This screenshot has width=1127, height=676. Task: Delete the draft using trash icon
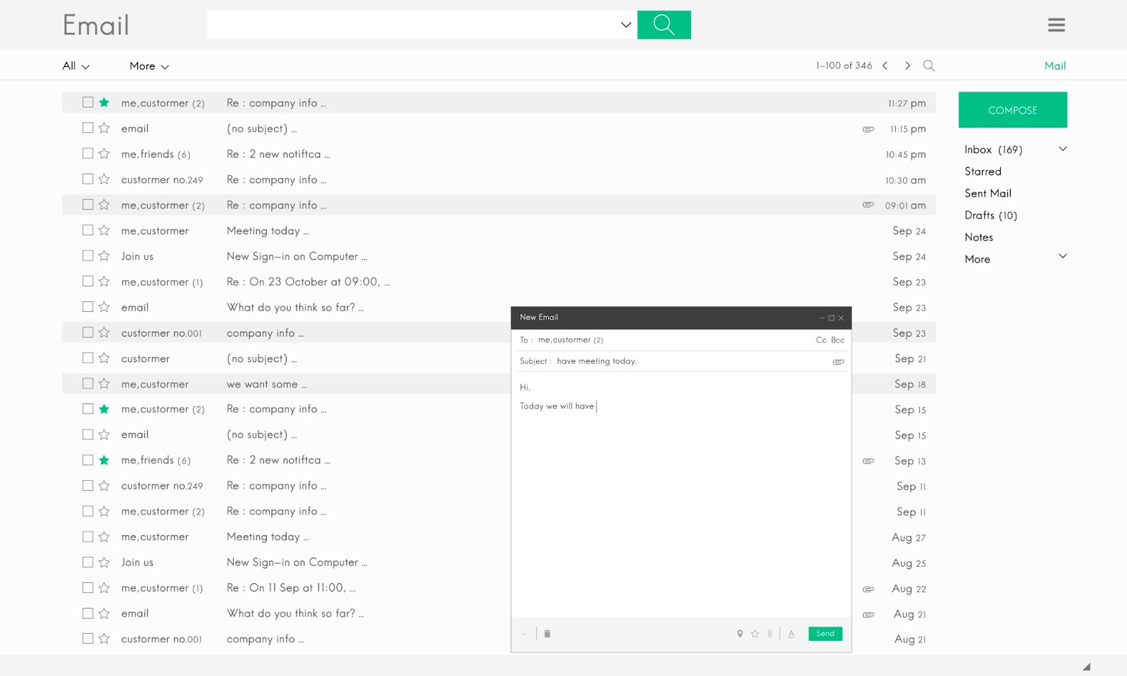(x=547, y=633)
